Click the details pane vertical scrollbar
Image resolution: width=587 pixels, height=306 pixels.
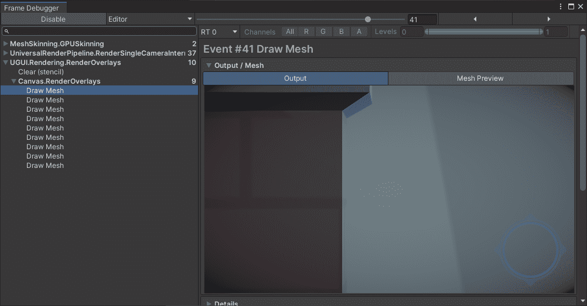point(582,112)
